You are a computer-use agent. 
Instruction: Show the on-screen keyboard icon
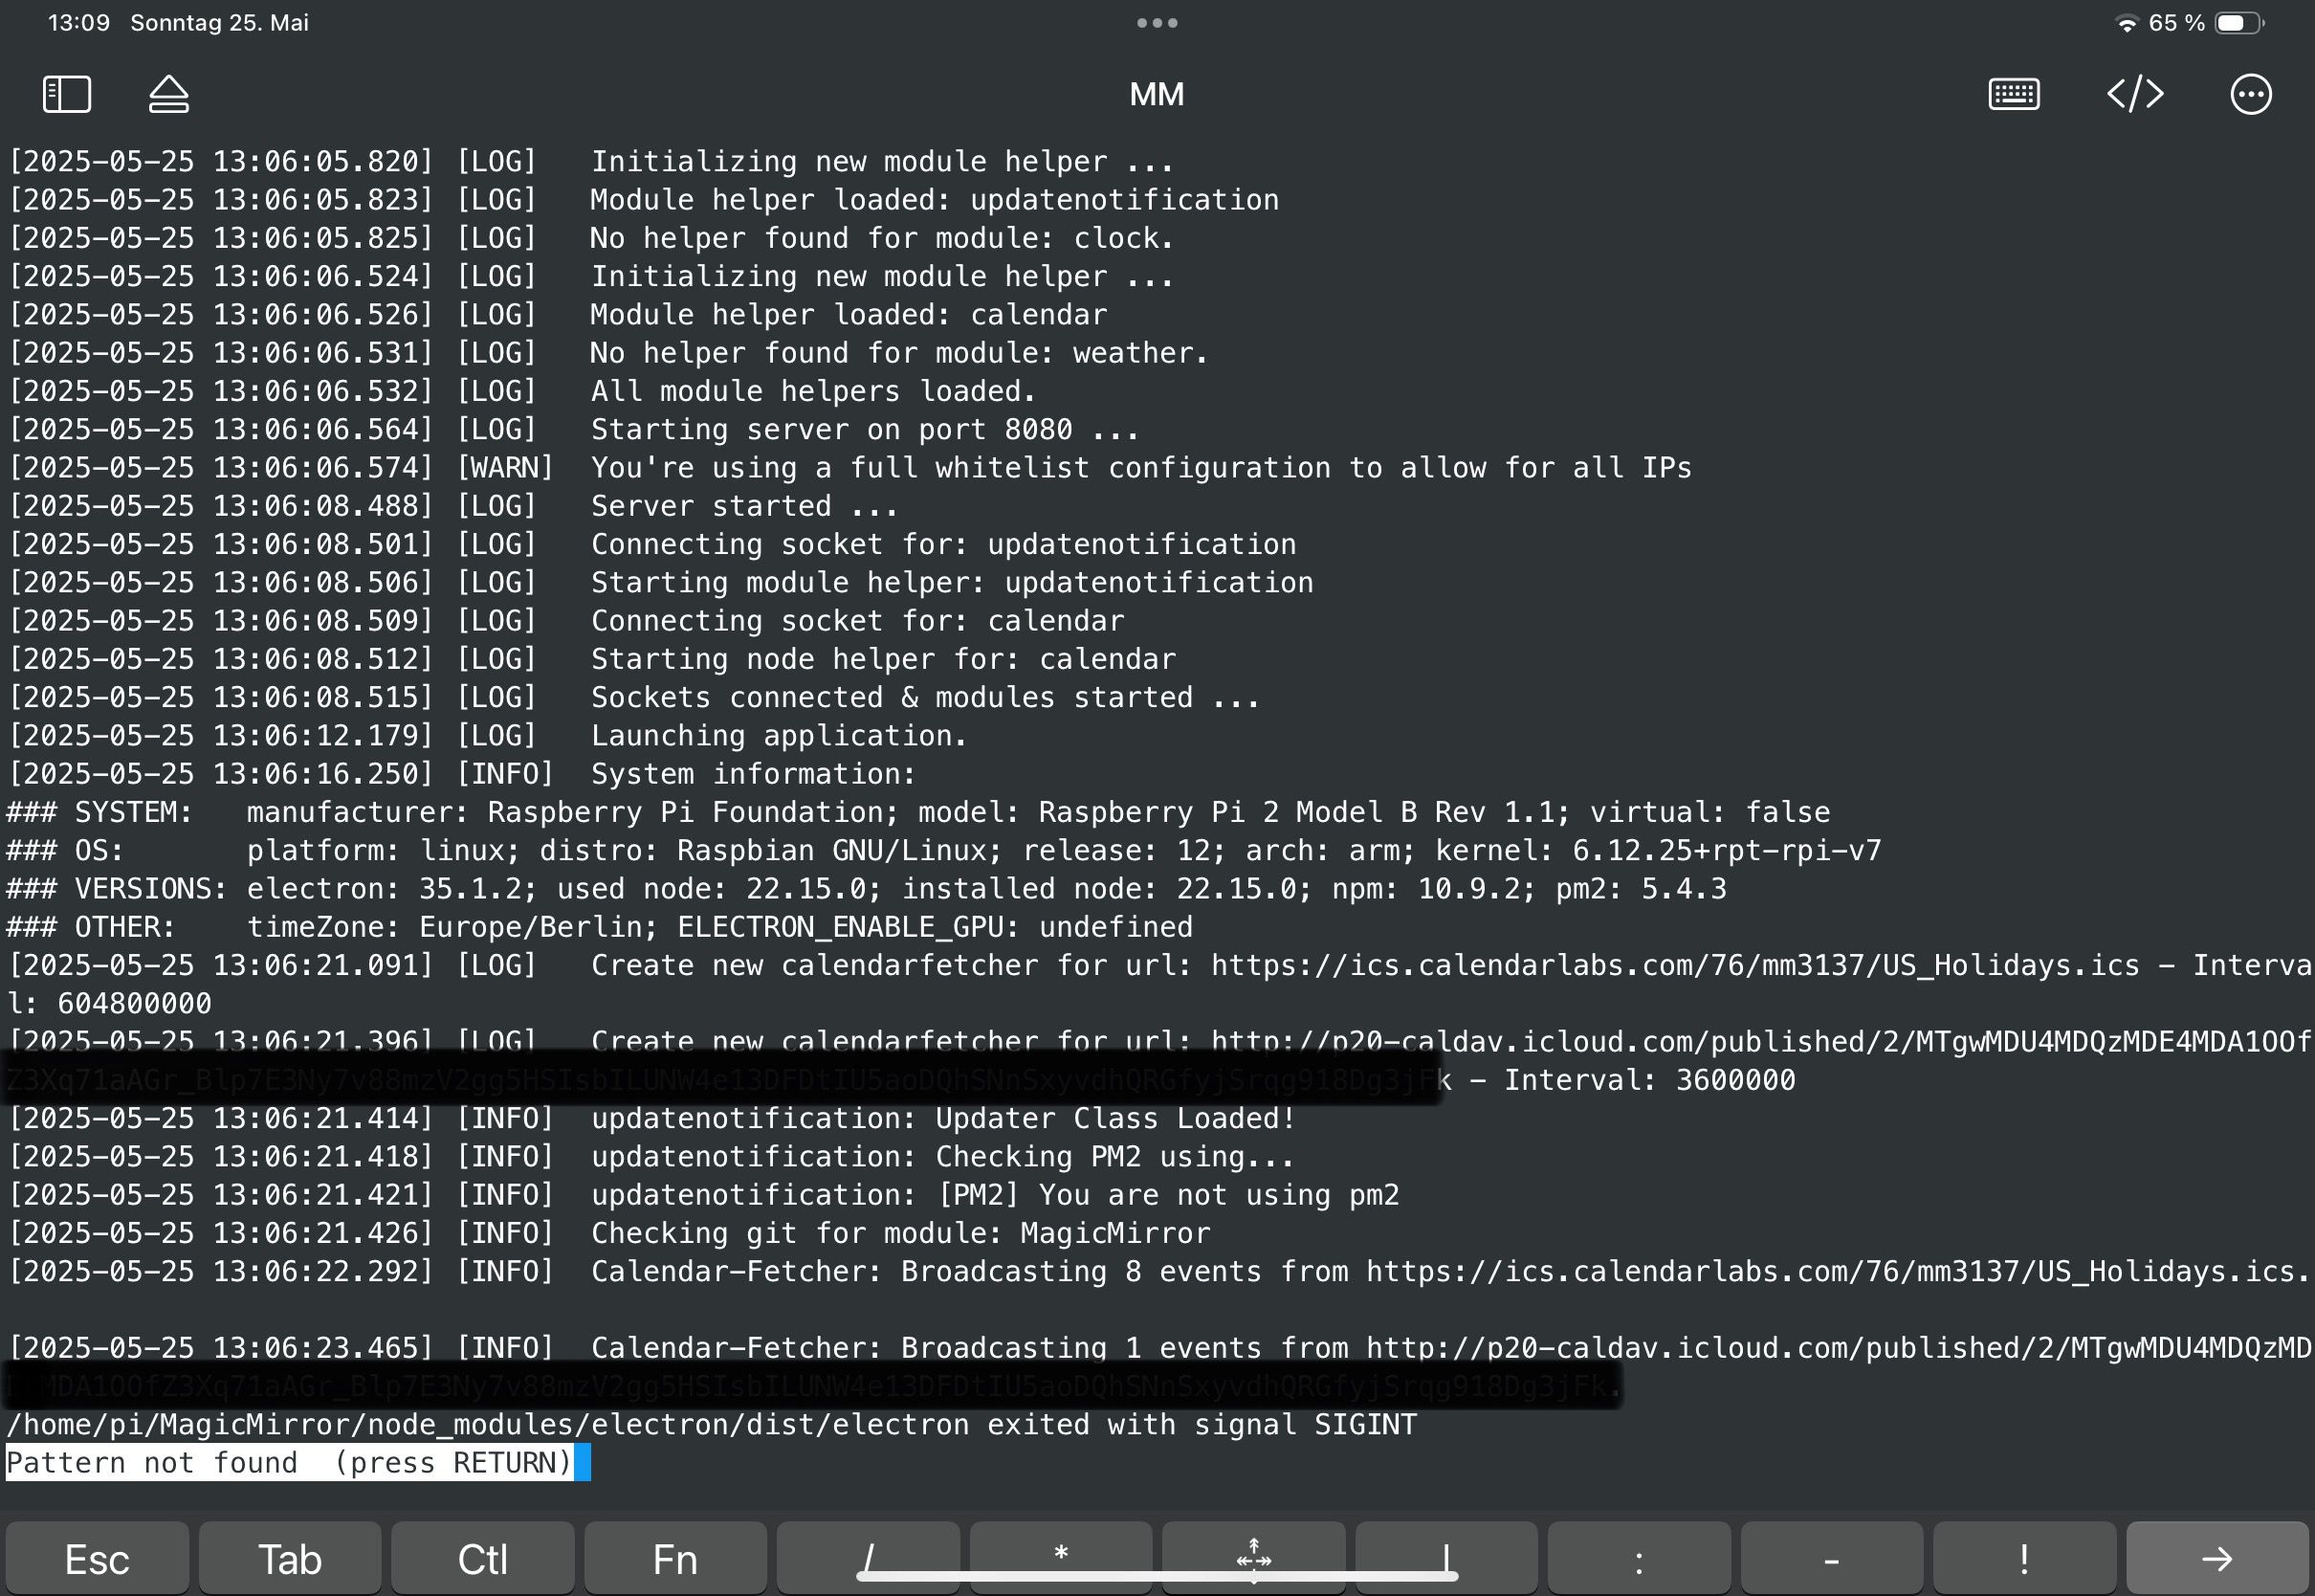click(x=2013, y=95)
